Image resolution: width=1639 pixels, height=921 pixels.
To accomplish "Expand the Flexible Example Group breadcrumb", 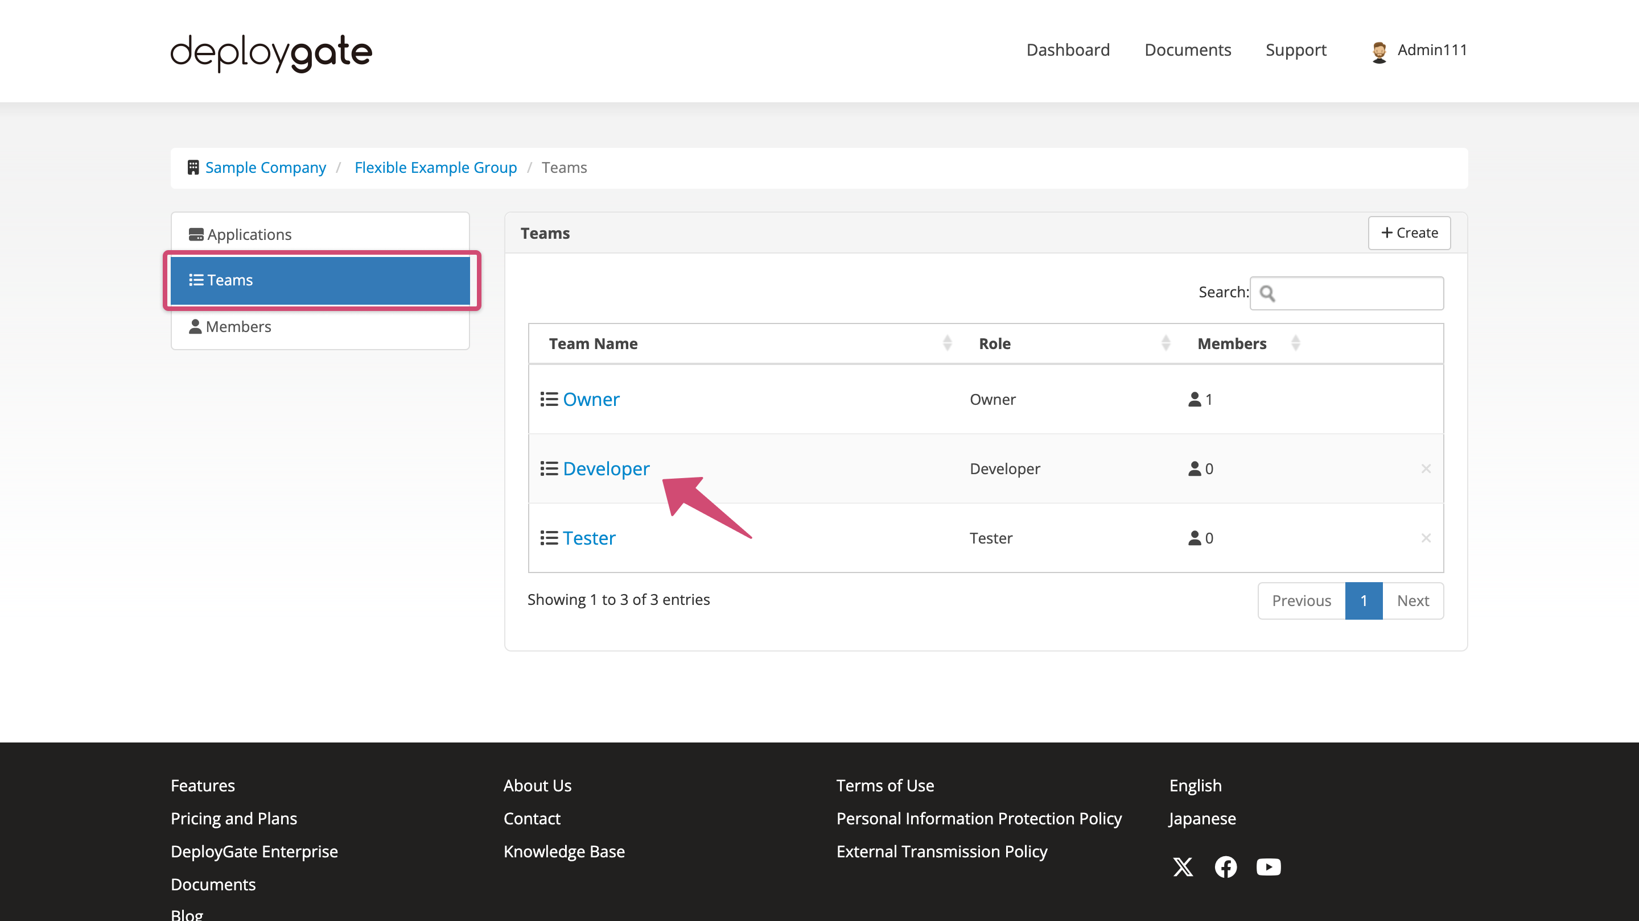I will (x=435, y=167).
